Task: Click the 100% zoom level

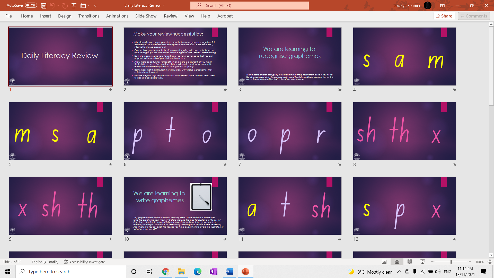Action: [x=479, y=262]
